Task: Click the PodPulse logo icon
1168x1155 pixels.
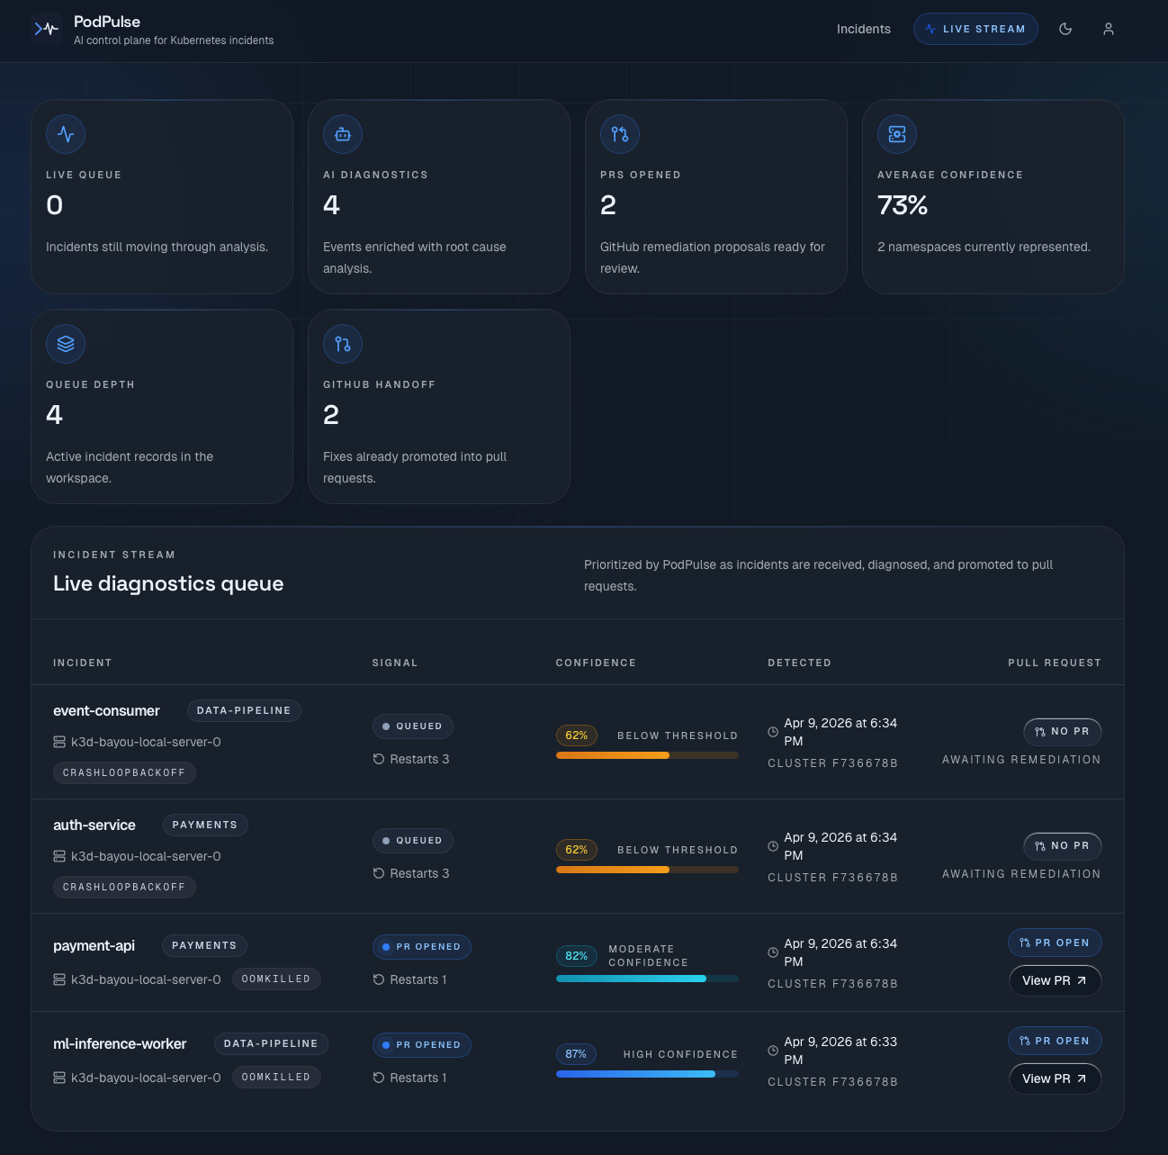Action: point(46,30)
